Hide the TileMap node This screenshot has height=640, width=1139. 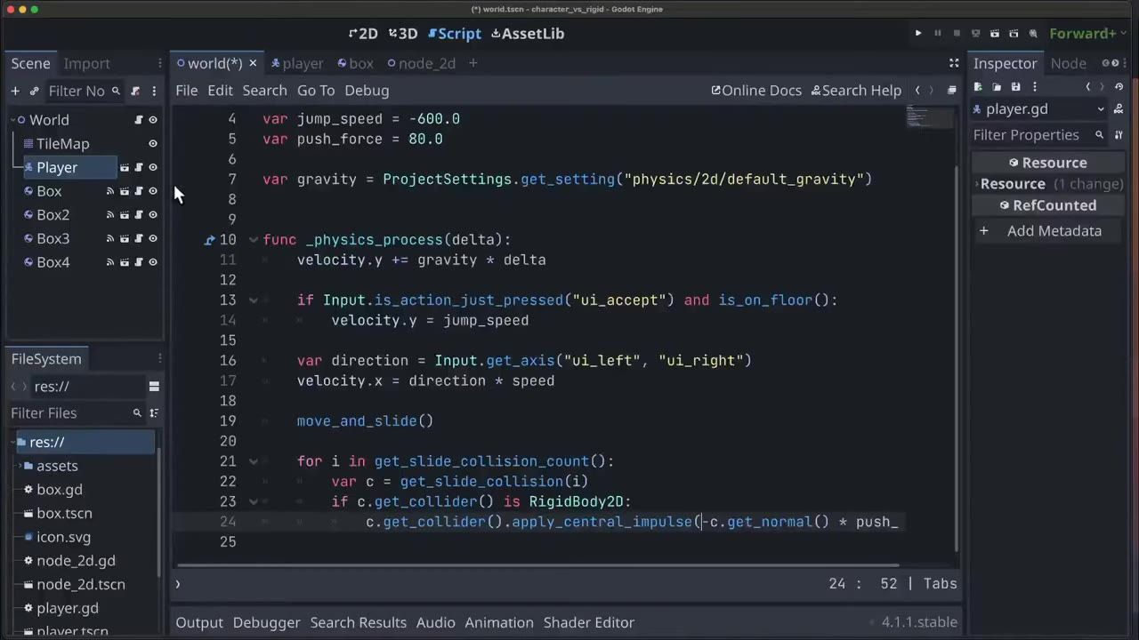tap(153, 144)
